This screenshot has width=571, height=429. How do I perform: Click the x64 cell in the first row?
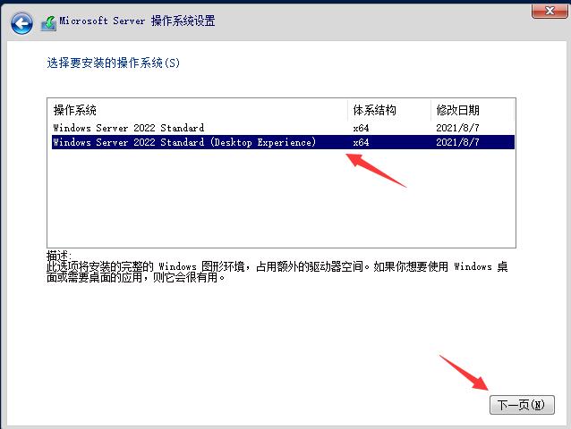click(x=361, y=128)
